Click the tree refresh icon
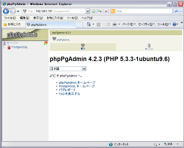Screen dimensions: 184x148 click(46, 43)
